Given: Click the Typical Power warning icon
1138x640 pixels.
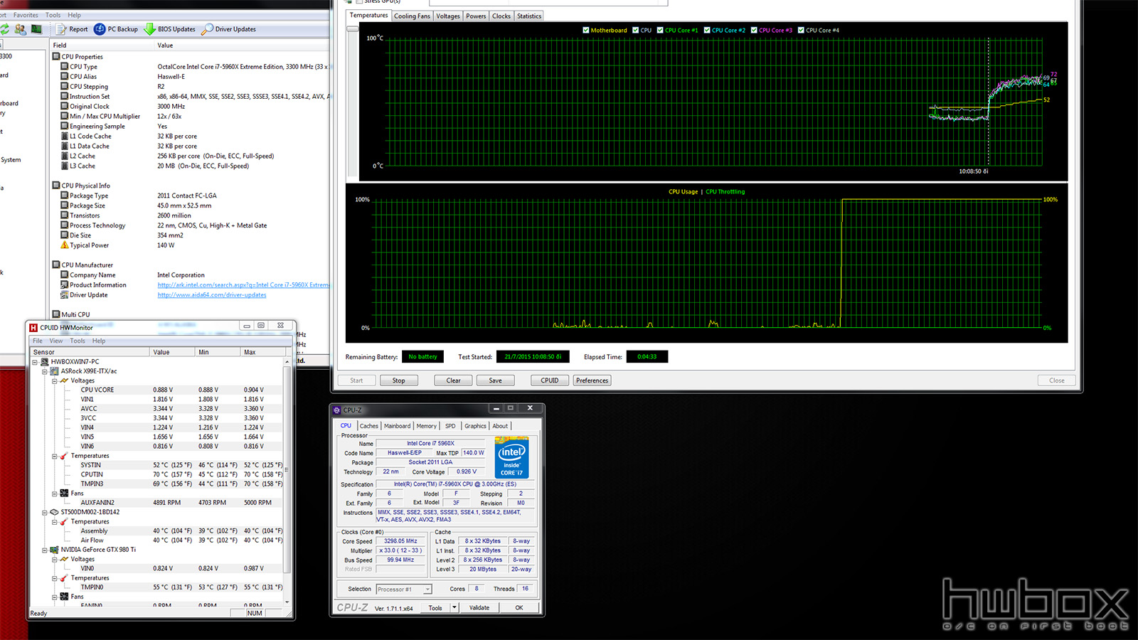Looking at the screenshot, I should pos(65,245).
